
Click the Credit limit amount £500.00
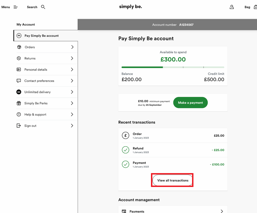tap(214, 79)
